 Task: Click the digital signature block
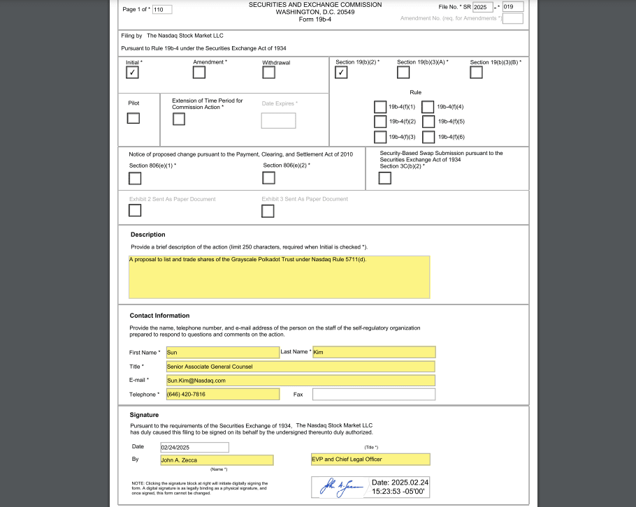(370, 487)
